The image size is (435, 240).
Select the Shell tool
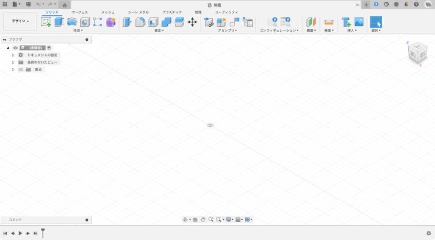point(153,22)
